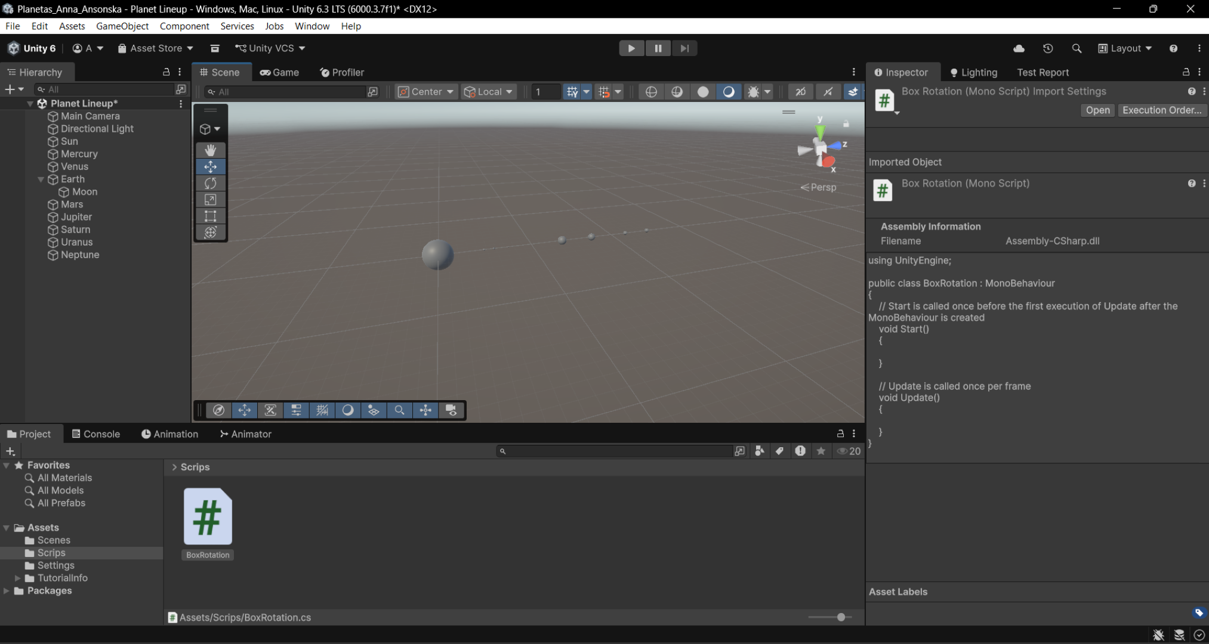Select the Rotate tool in scene
1209x644 pixels.
pyautogui.click(x=210, y=183)
